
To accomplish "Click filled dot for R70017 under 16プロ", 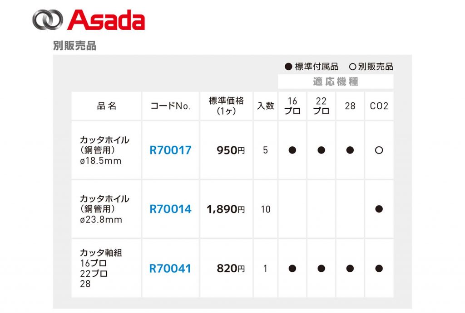I will coord(292,150).
